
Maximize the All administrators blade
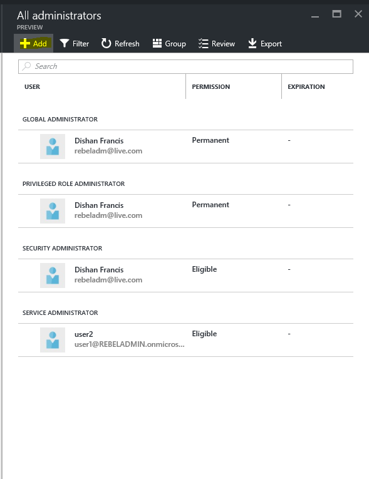click(x=336, y=14)
